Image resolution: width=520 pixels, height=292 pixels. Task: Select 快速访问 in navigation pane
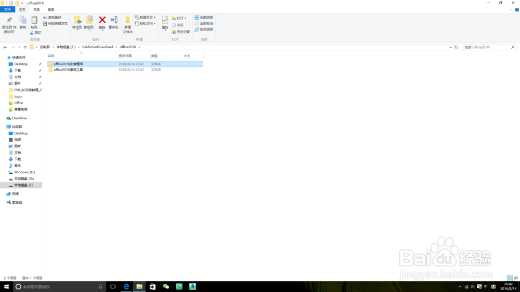tap(19, 58)
